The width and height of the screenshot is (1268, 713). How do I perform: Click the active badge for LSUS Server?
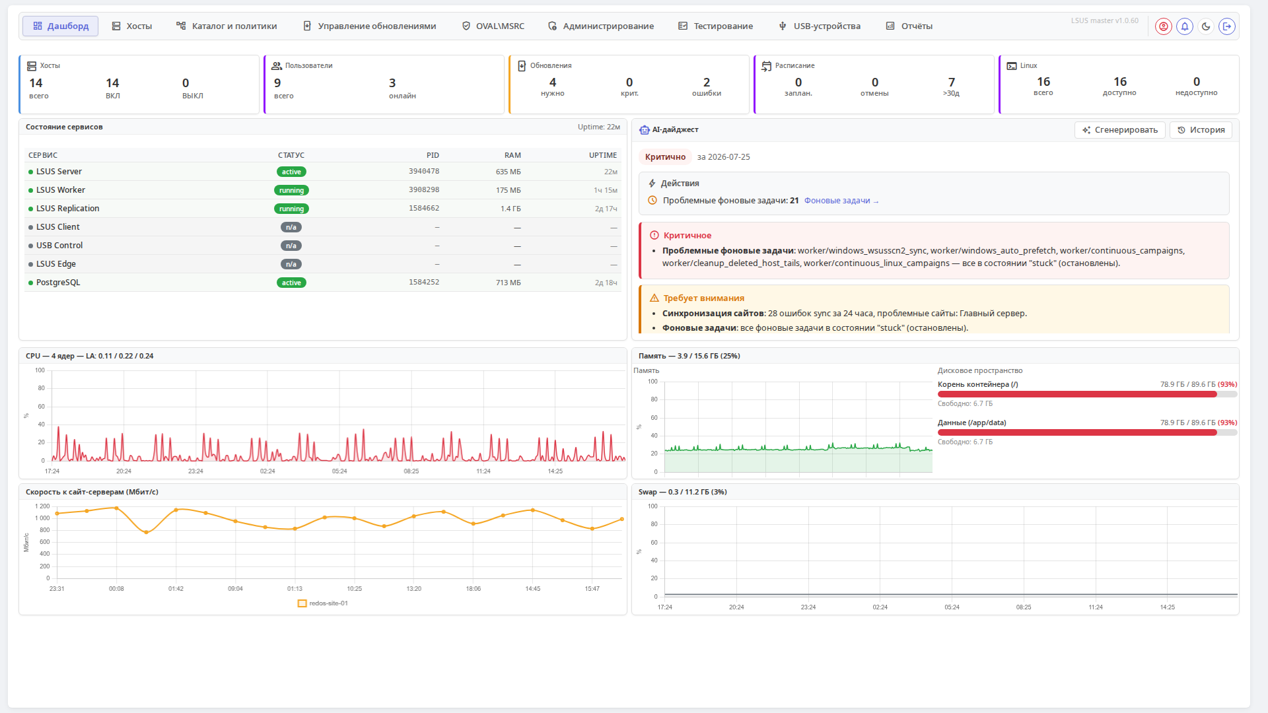pyautogui.click(x=291, y=172)
